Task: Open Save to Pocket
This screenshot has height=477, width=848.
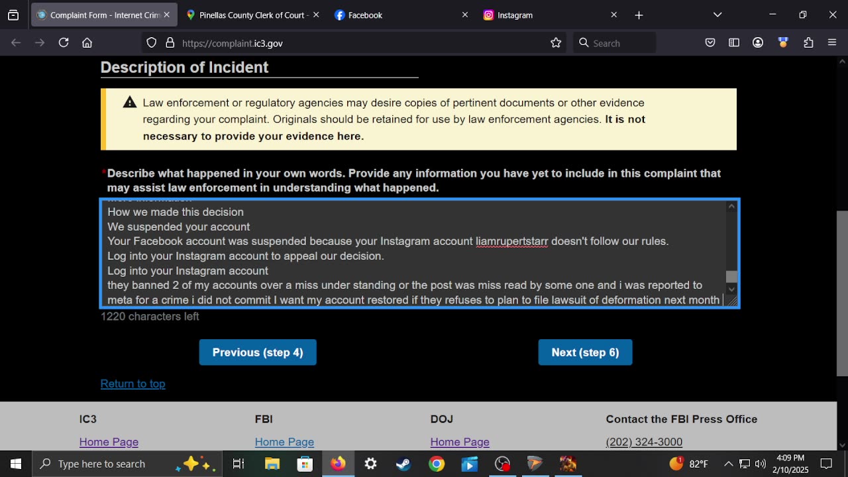Action: [x=710, y=42]
